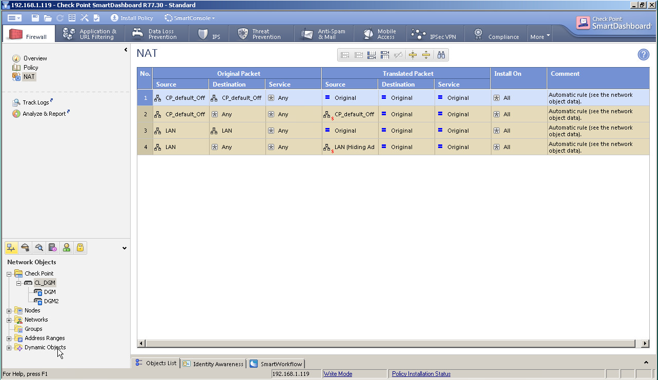The width and height of the screenshot is (658, 380).
Task: Click LAN (Hiding Ad translated source in rule 4
Action: [x=350, y=147]
